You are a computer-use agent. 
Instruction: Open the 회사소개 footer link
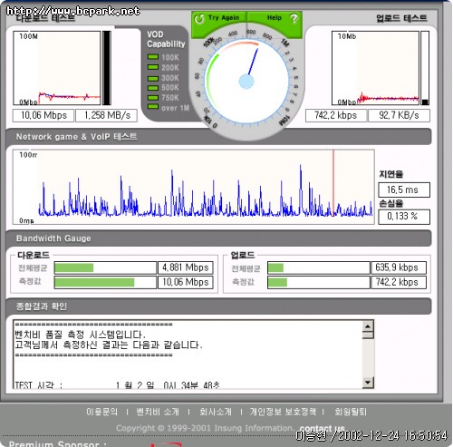point(216,412)
